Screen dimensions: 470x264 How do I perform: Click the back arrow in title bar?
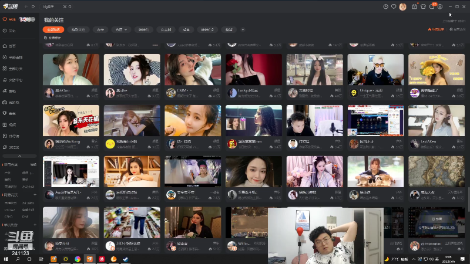point(26,6)
